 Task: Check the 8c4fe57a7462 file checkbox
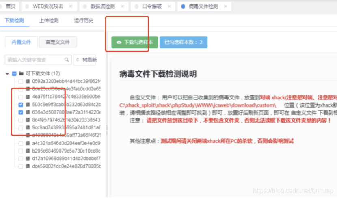21,120
